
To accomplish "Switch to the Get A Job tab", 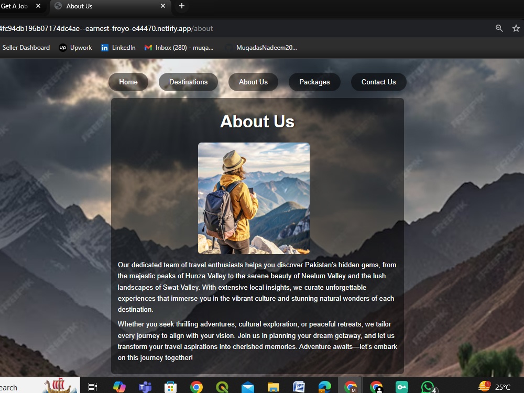I will pos(17,6).
